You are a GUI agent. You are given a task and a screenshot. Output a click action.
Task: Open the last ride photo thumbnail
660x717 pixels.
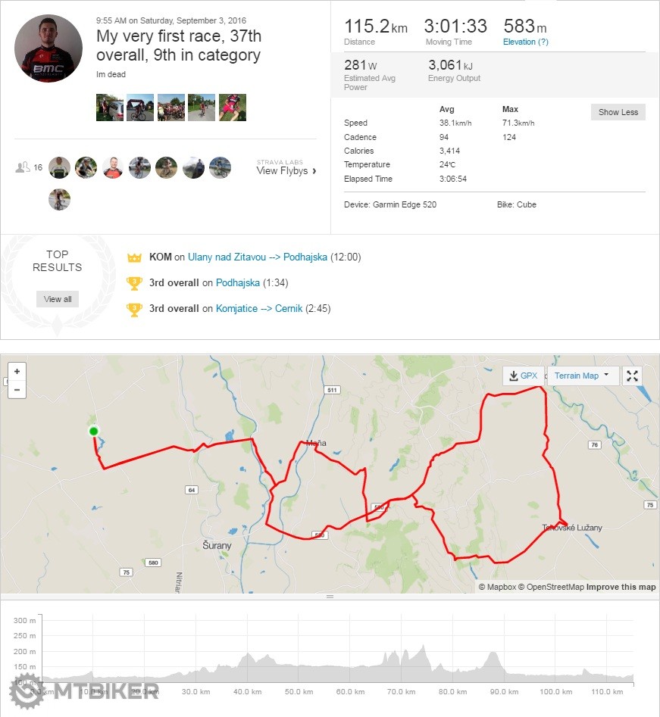233,108
